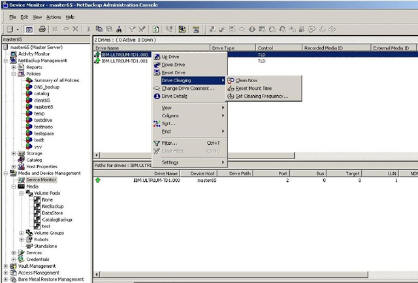Select Activity Monitor in the tree

tap(34, 53)
